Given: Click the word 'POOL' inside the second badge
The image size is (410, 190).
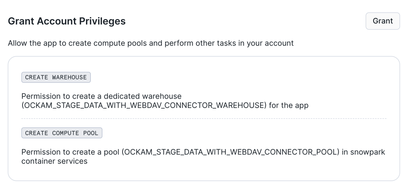Looking at the screenshot, I should coord(90,133).
